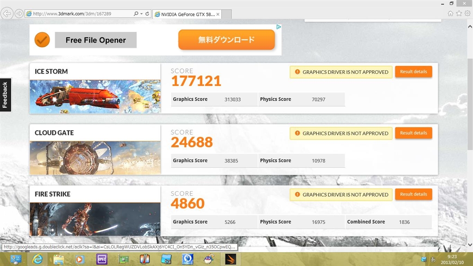The width and height of the screenshot is (473, 266).
Task: Click Cloud Gate graphics score 38385
Action: (231, 161)
